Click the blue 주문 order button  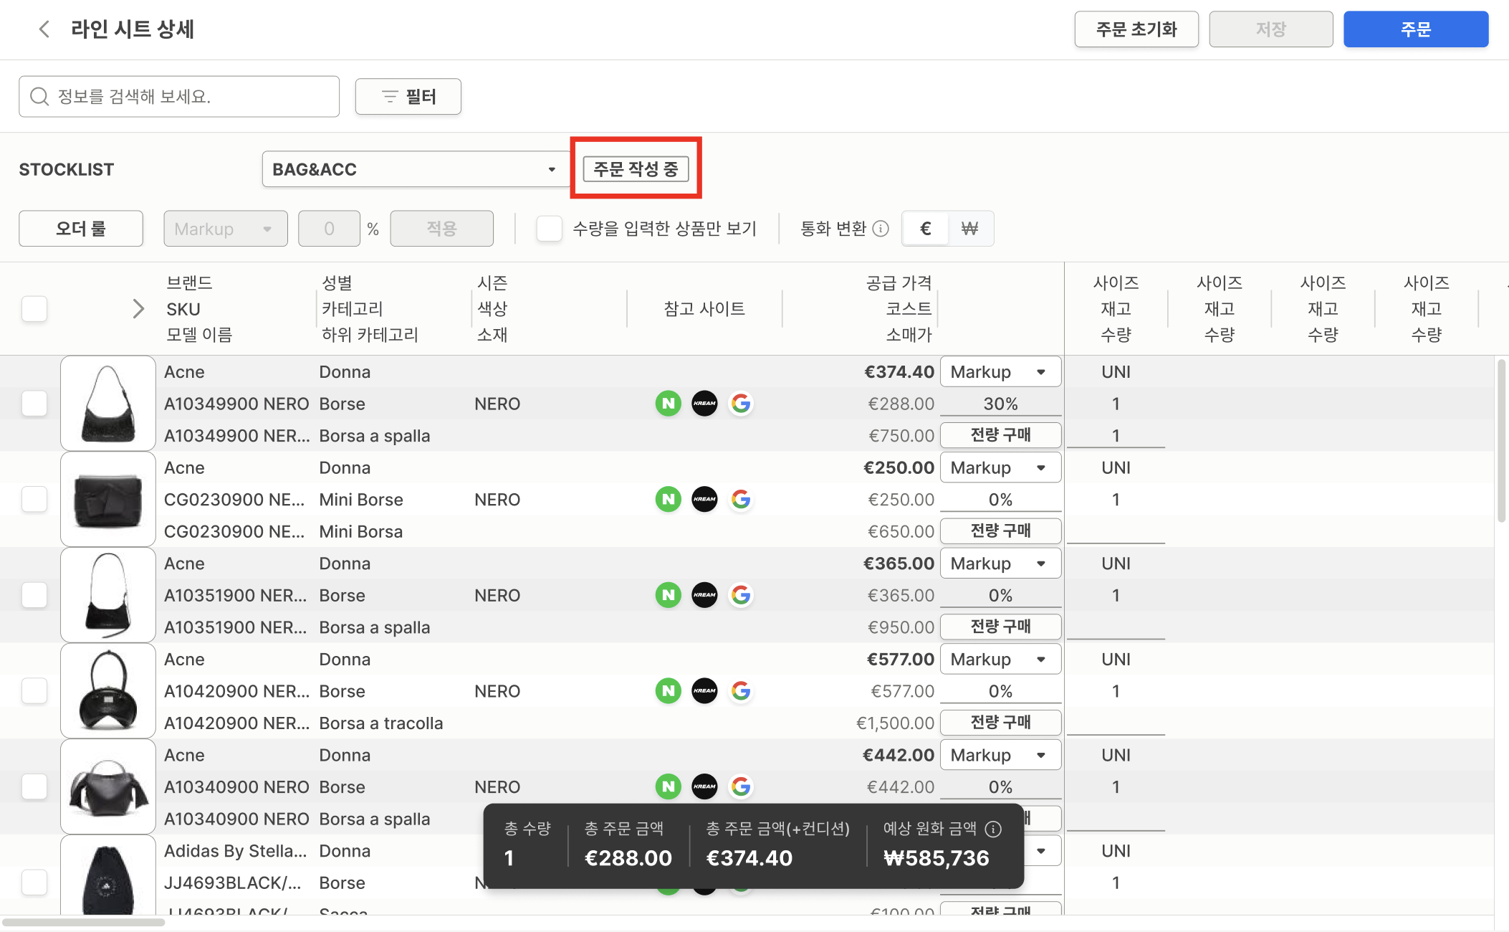[1415, 29]
